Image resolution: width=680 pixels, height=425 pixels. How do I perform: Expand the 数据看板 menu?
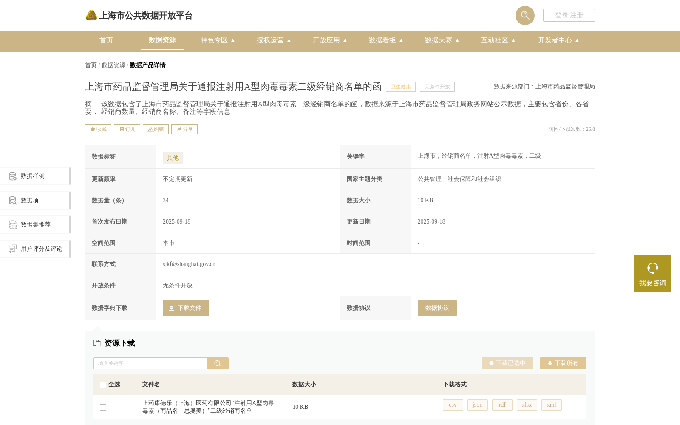point(386,40)
